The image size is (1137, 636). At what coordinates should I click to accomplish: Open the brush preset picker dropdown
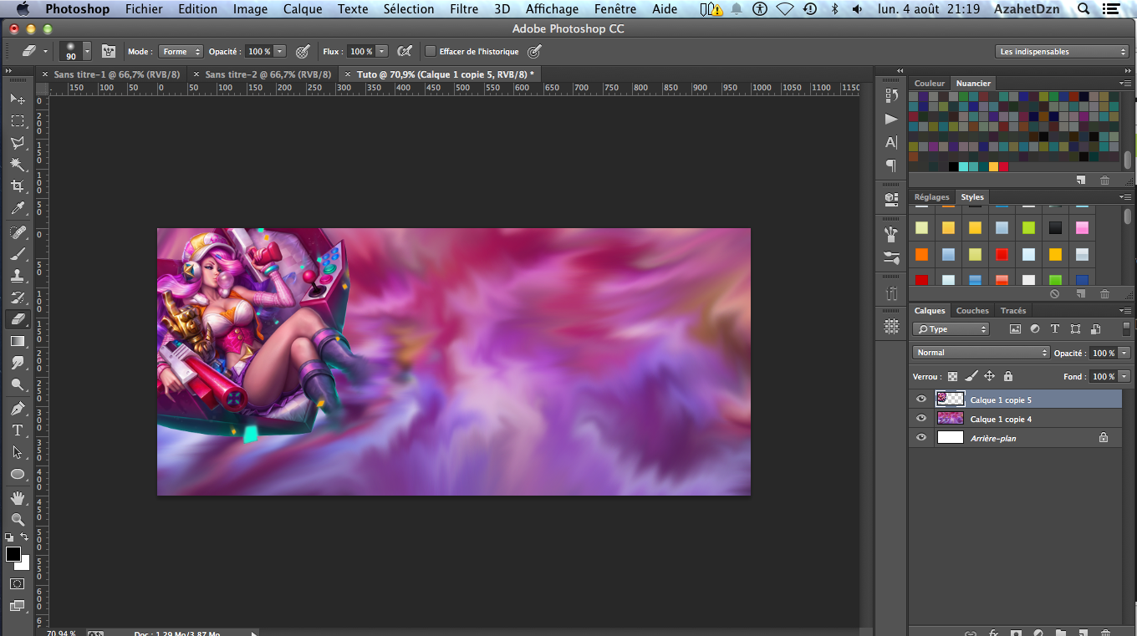click(x=87, y=51)
